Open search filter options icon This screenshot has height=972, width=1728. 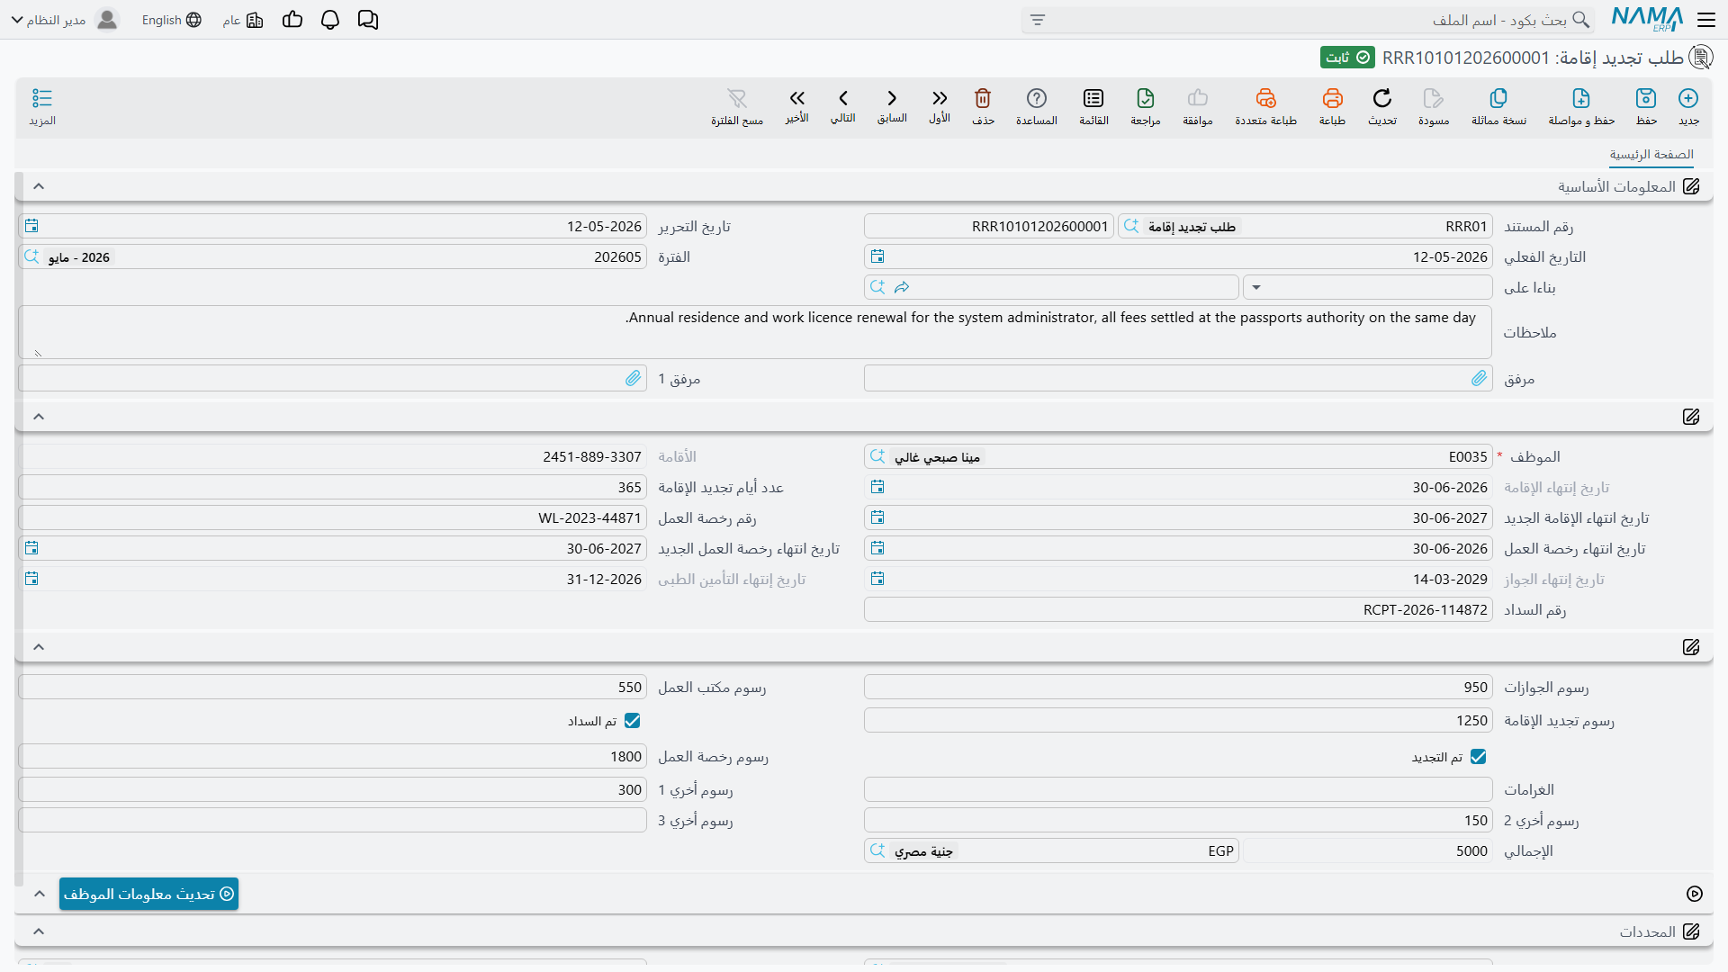(x=1038, y=20)
